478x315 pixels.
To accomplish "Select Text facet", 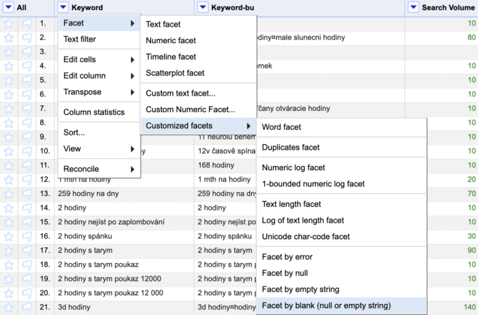I will [199, 24].
